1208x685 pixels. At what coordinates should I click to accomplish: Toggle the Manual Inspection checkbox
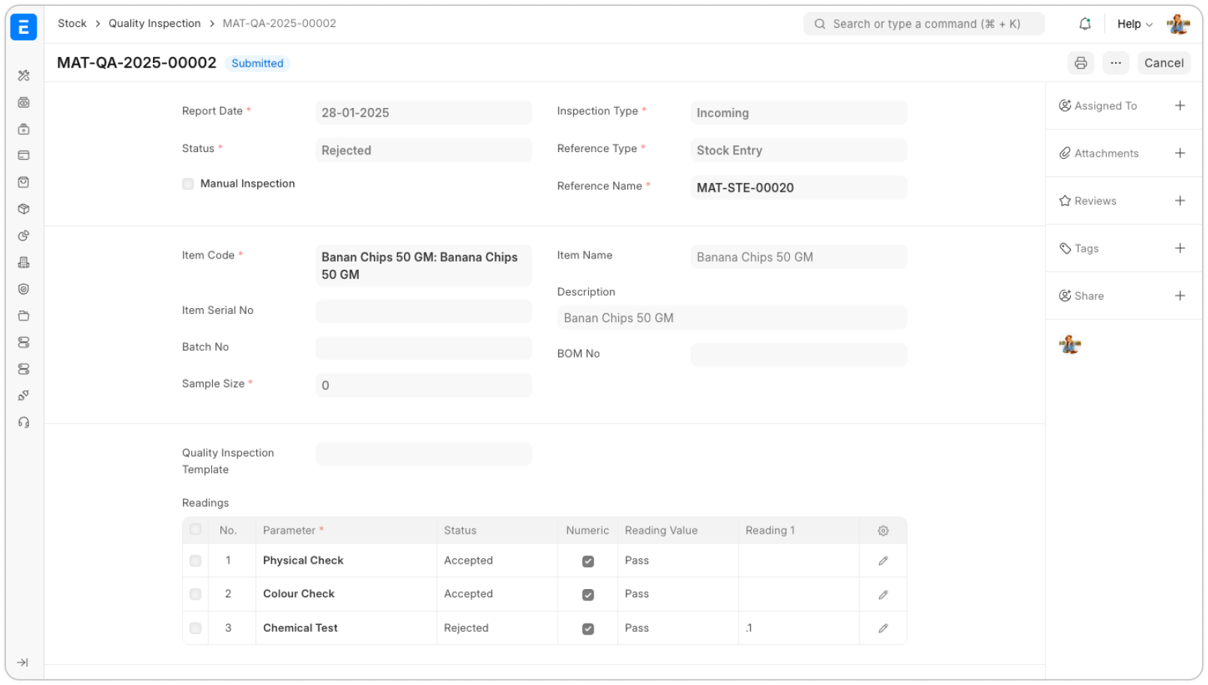[x=188, y=184]
